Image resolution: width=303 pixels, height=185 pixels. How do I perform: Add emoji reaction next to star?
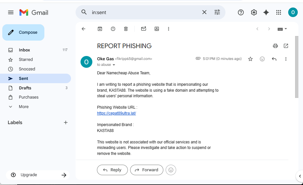(x=262, y=59)
